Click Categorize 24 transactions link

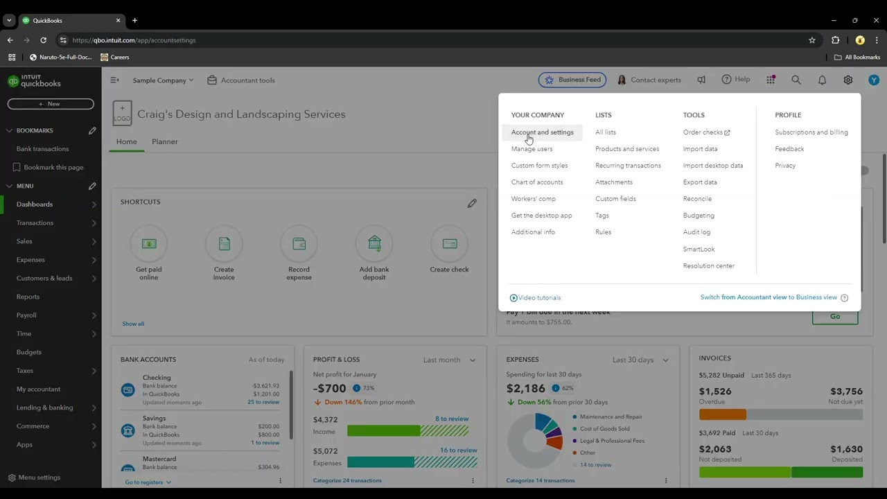tap(347, 480)
